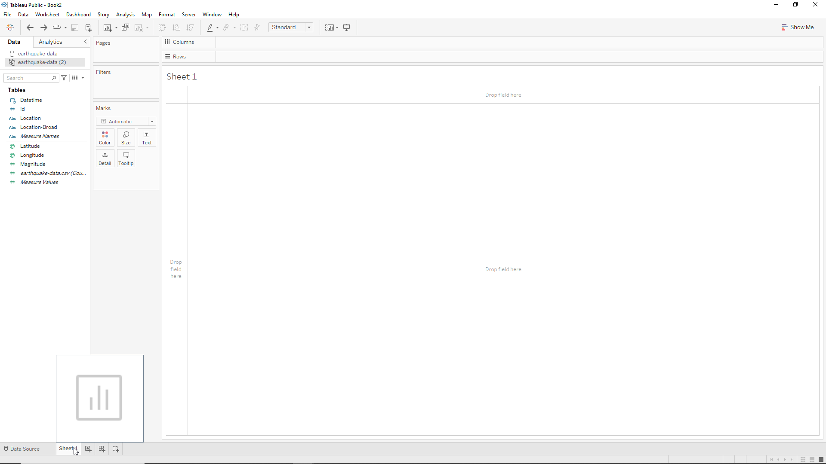
Task: Expand the Show/Hide Cards dropdown arrow
Action: coord(337,28)
